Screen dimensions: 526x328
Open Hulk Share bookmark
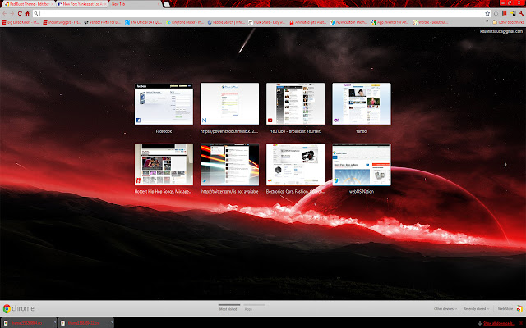tap(266, 22)
